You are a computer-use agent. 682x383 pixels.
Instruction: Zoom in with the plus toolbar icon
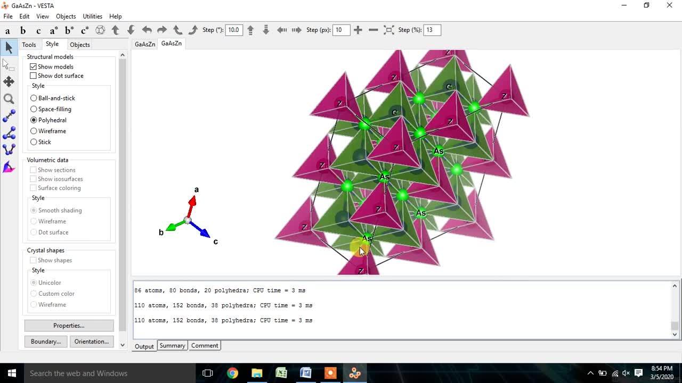(x=358, y=30)
